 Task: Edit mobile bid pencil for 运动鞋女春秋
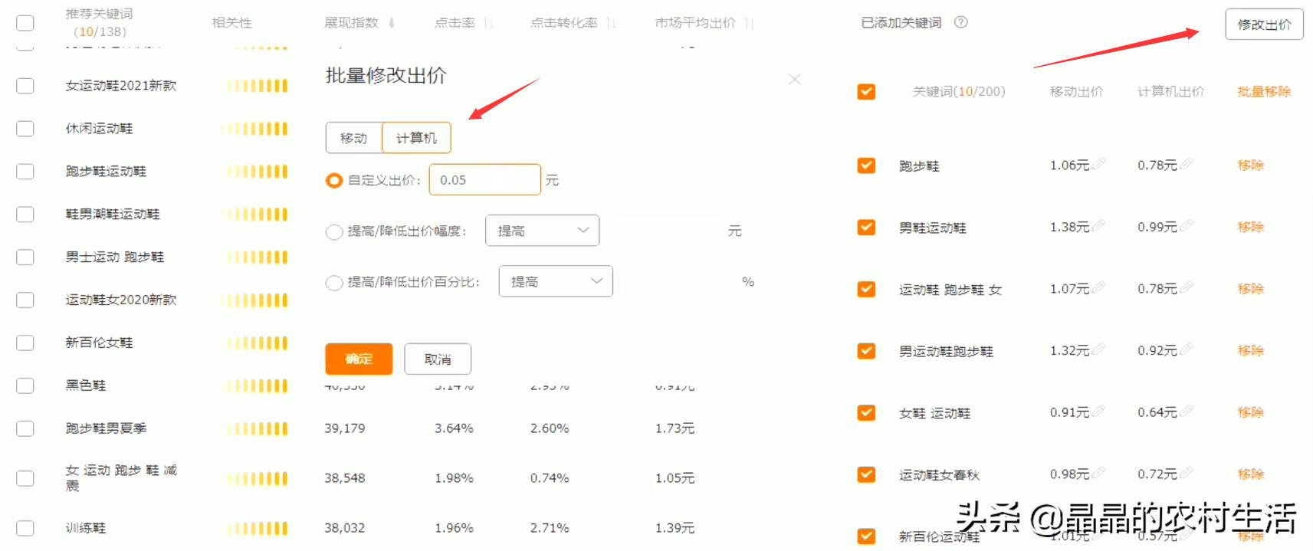[1098, 473]
